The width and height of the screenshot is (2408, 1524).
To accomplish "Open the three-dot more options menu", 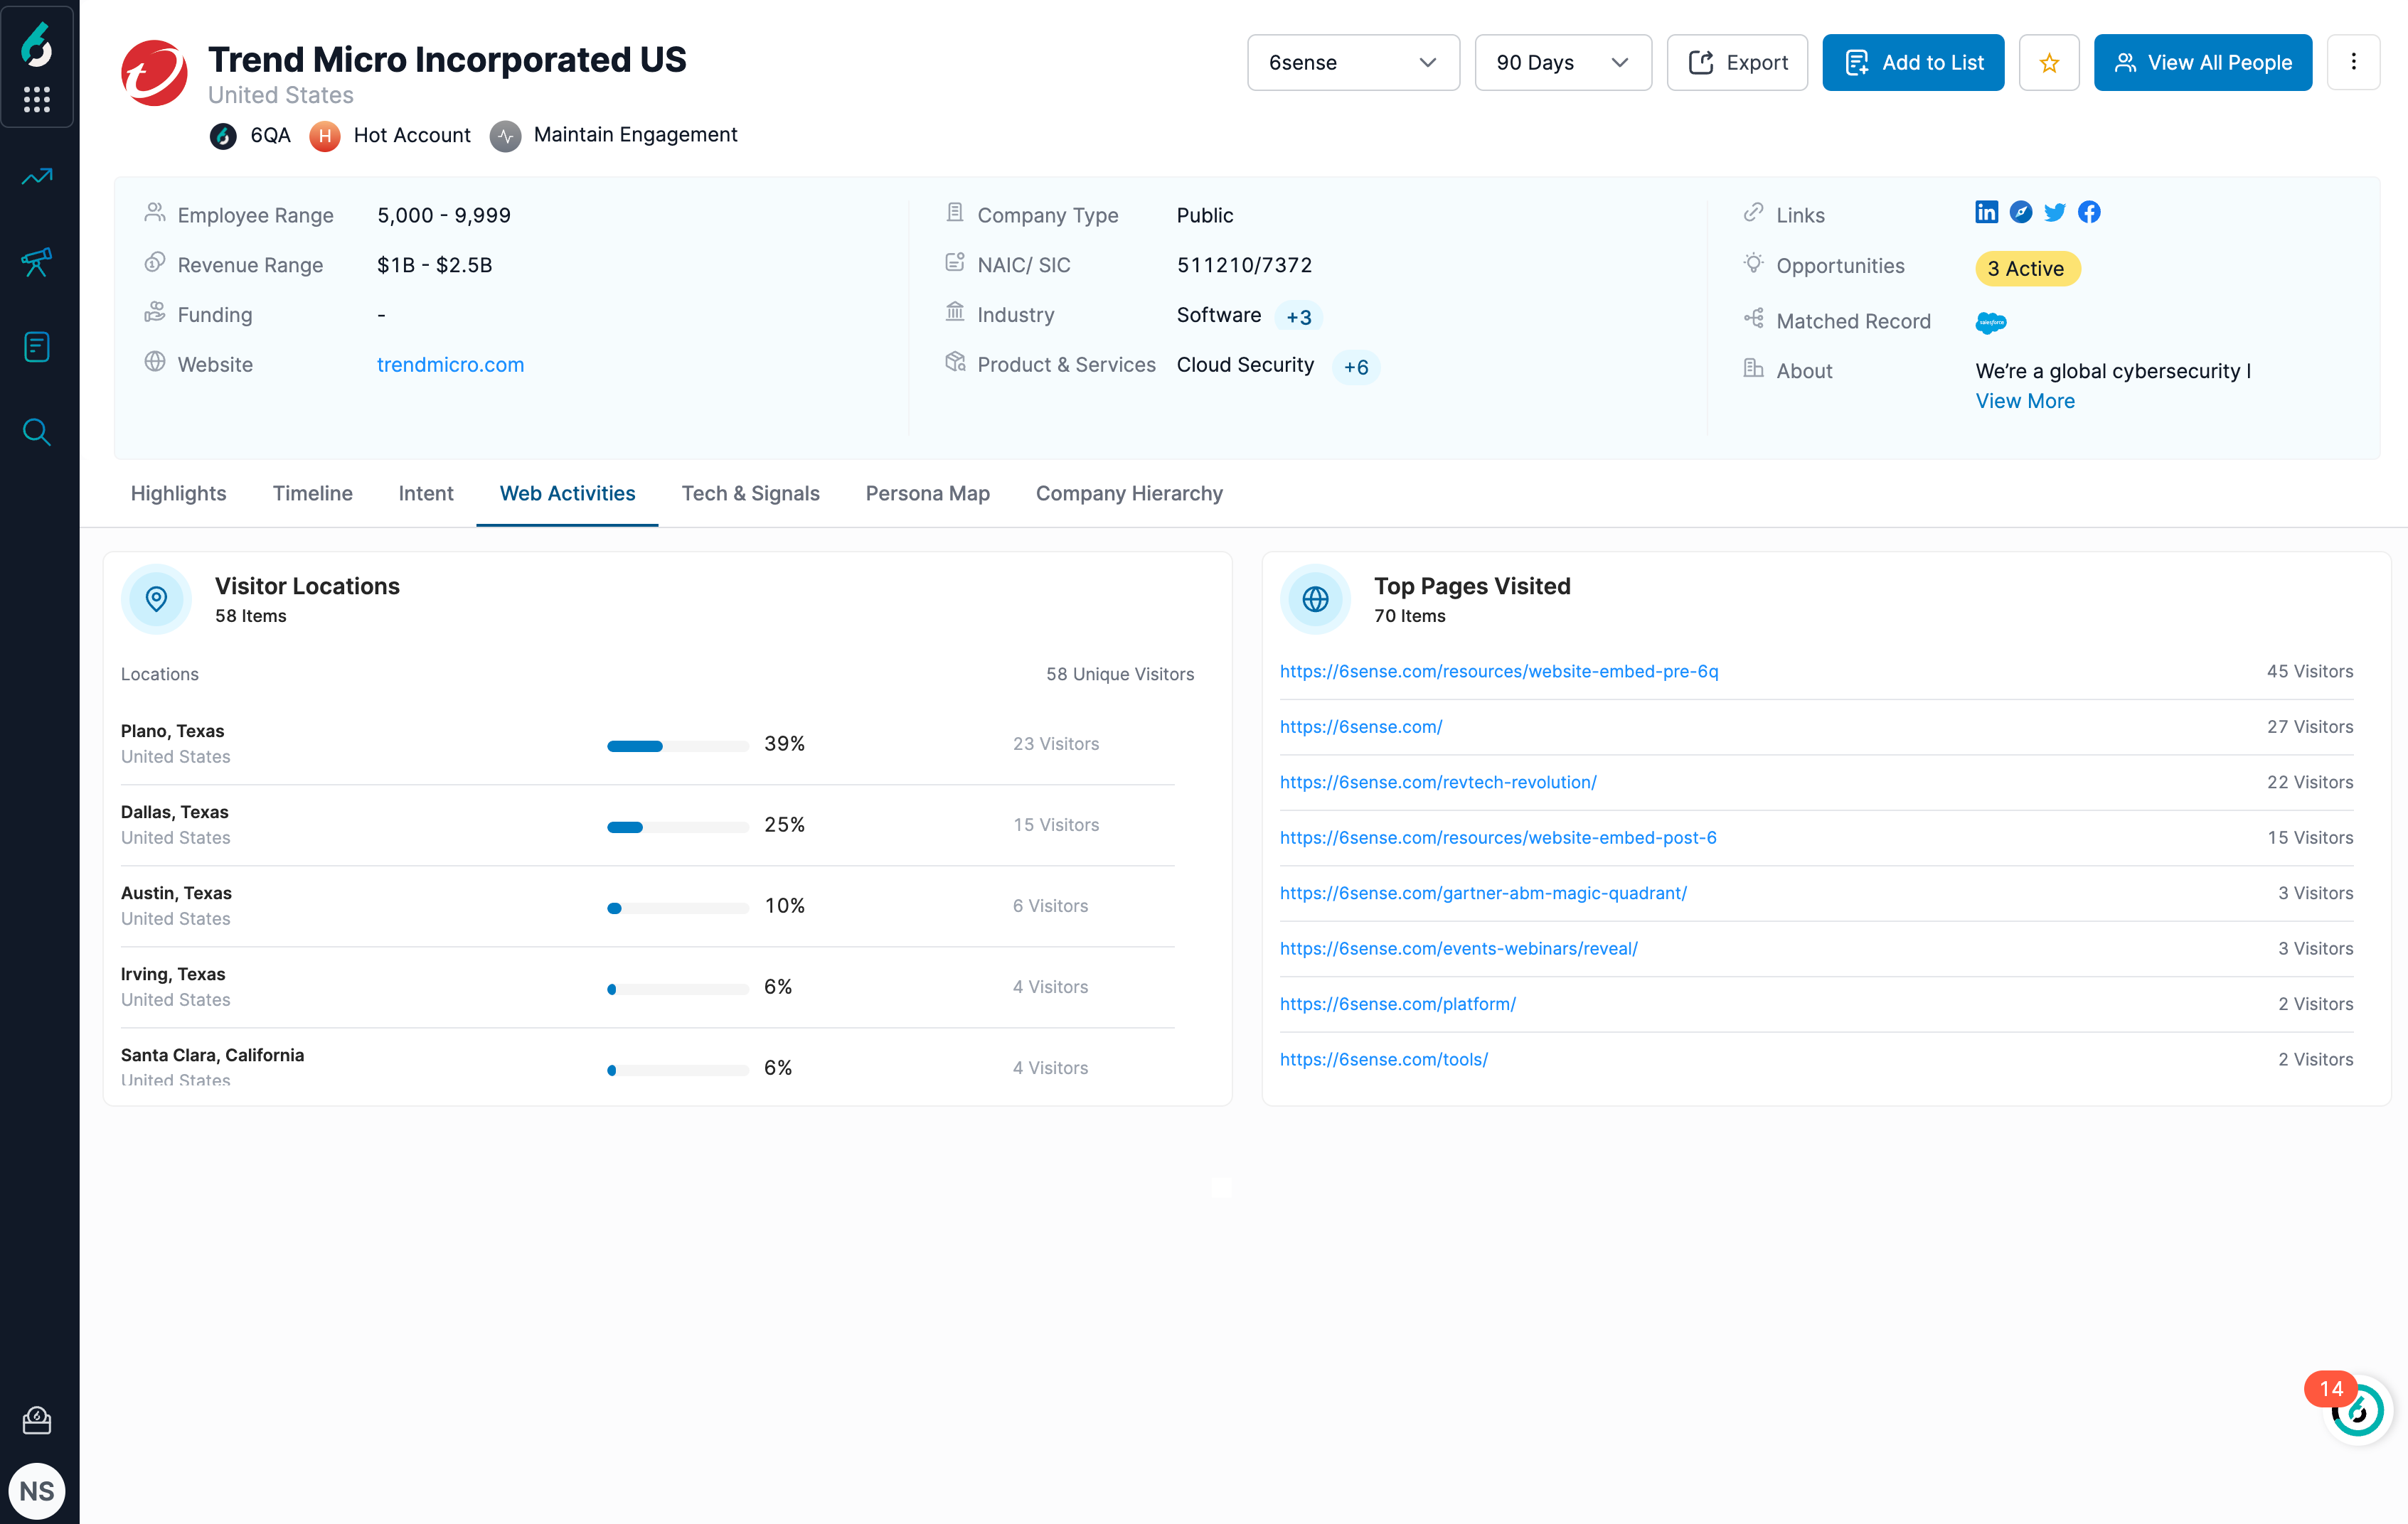I will click(2353, 63).
